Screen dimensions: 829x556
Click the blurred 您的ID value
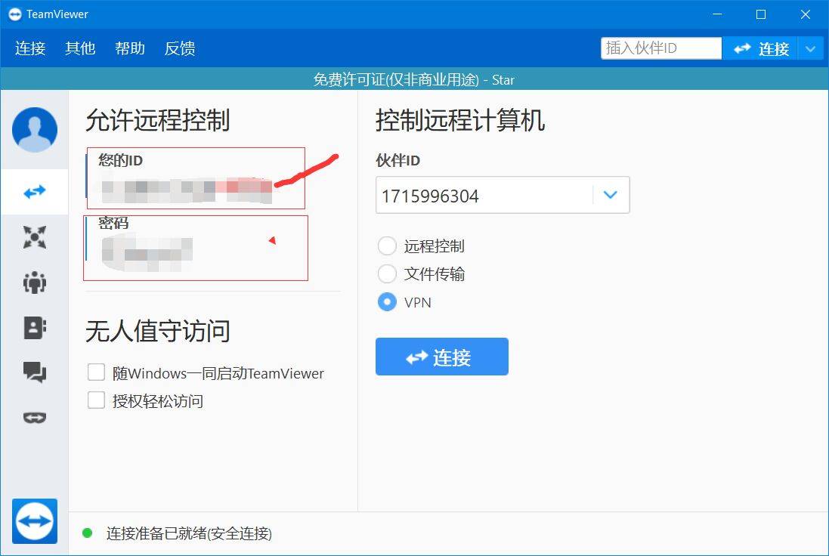[187, 191]
